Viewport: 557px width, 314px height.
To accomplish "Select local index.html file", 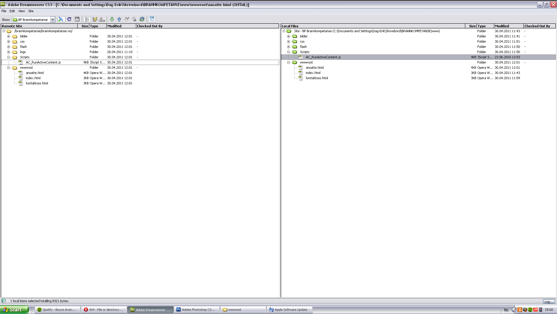I will coord(418,73).
